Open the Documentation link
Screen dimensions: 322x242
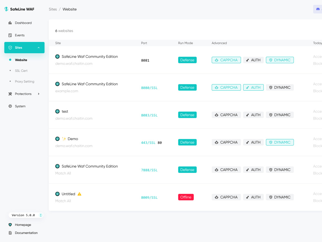(x=26, y=233)
